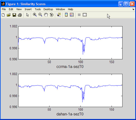Open a file with the folder icon
The height and width of the screenshot is (120, 136).
(x=9, y=15)
